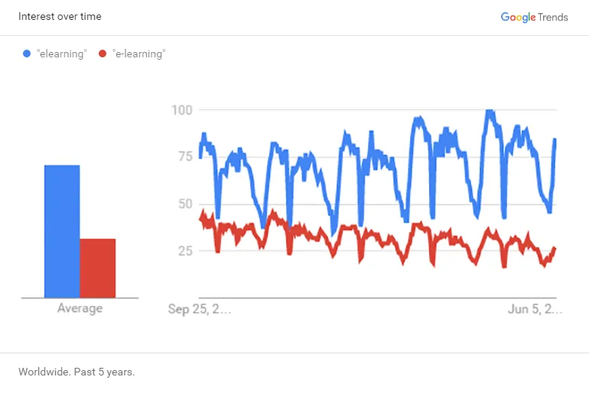
Task: Click the red dot beside "e-learning" legend
Action: 103,54
